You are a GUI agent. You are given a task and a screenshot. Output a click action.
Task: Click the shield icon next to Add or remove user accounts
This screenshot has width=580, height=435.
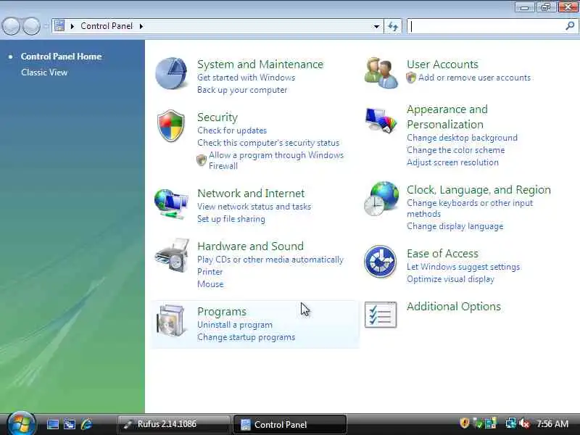point(411,78)
